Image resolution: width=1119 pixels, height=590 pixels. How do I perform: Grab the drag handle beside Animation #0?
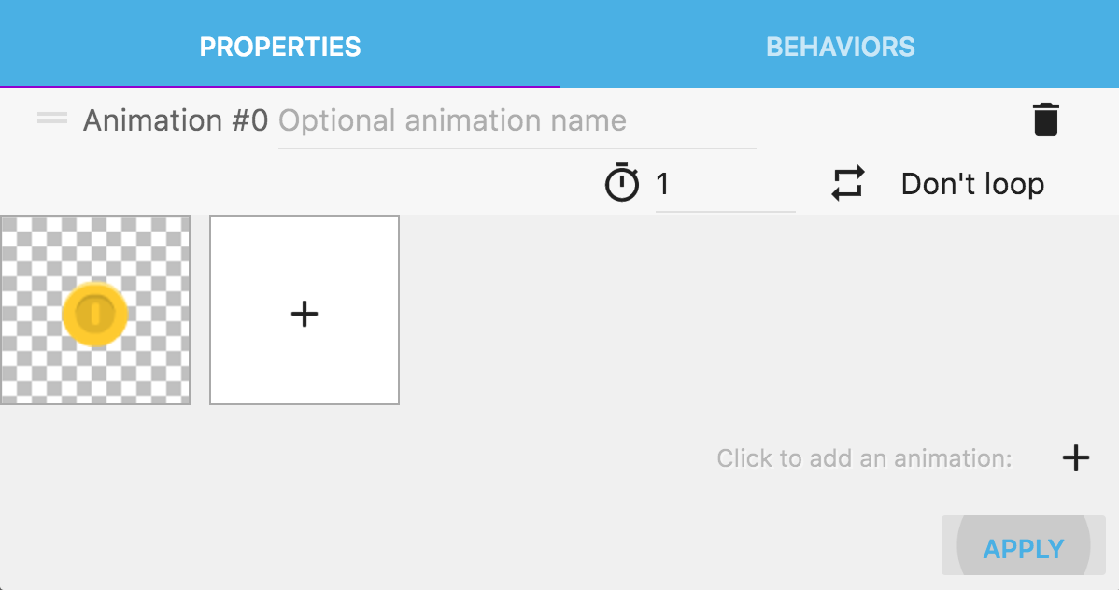click(x=52, y=119)
